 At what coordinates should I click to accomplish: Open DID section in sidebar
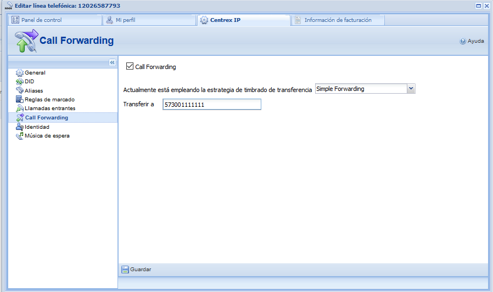click(29, 82)
